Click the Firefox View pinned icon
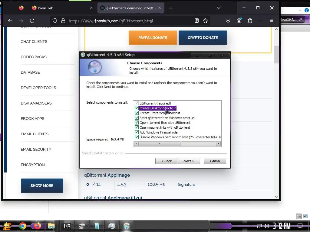Image resolution: width=310 pixels, height=232 pixels. (21, 8)
